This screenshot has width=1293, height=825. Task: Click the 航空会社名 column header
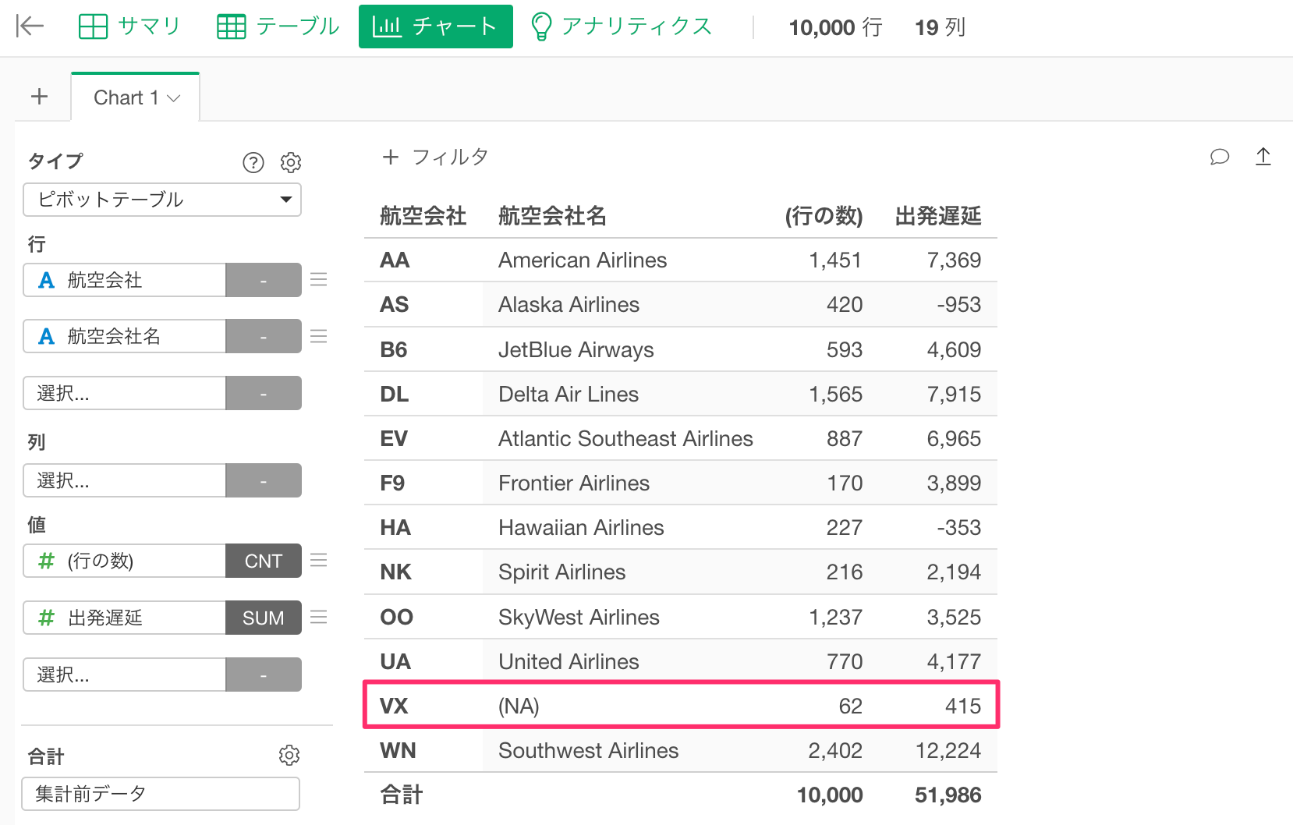pos(552,216)
